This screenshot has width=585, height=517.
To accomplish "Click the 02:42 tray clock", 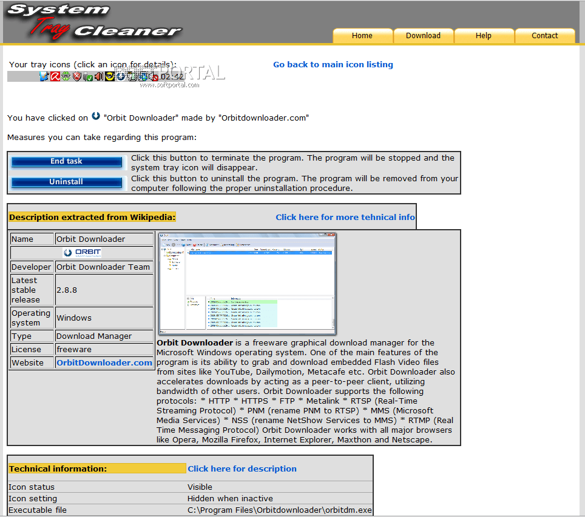I will point(172,77).
